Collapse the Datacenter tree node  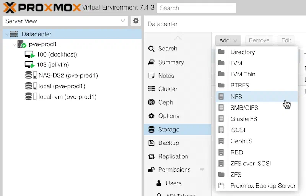point(7,34)
